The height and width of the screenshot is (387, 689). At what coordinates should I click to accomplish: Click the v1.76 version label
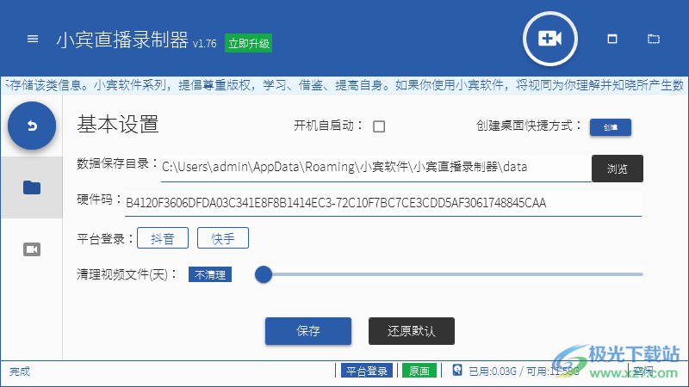pos(205,44)
